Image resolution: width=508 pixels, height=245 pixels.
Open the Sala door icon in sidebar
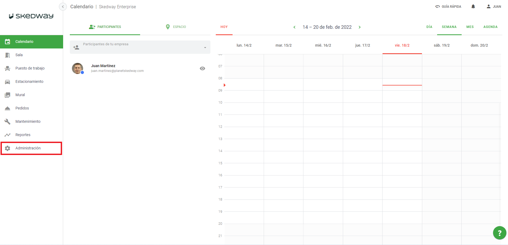pyautogui.click(x=7, y=55)
